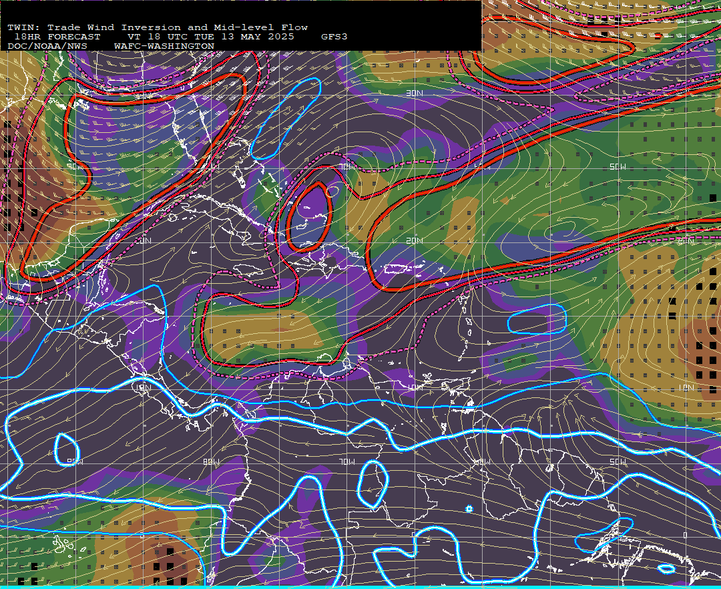Click the '60W' label over South America

482,461
